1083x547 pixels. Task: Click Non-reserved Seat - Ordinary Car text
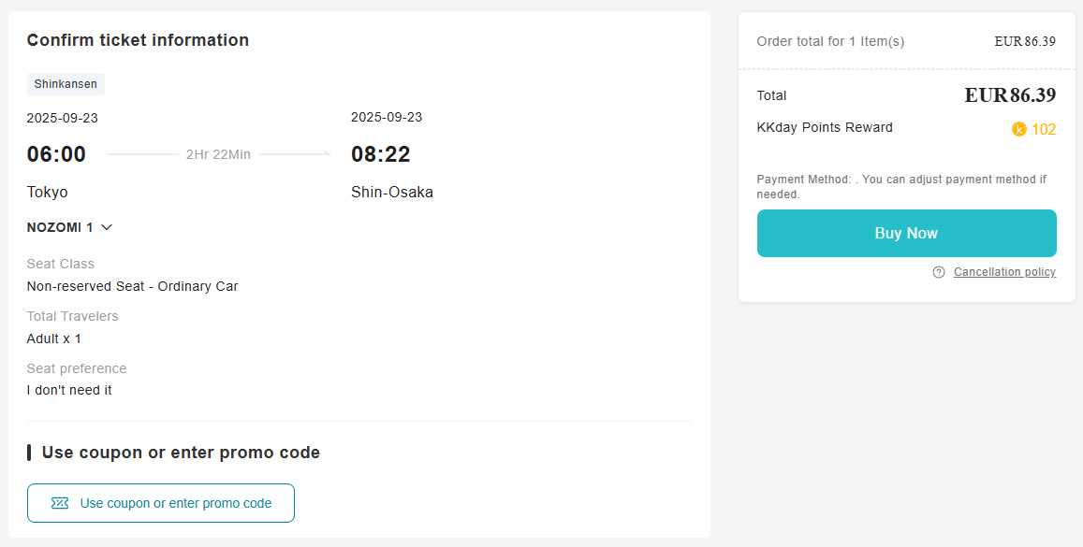coord(132,286)
